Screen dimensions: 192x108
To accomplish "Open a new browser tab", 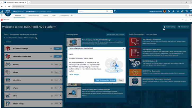I will (29, 2).
